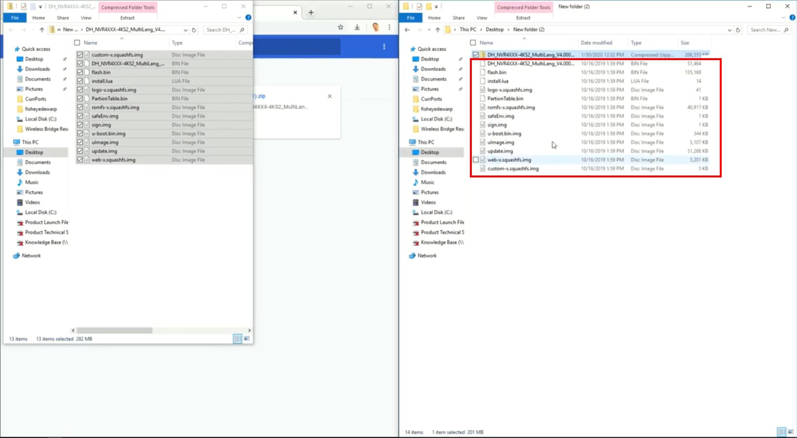
Task: Expand the ribbon in the left Explorer window
Action: coord(240,18)
